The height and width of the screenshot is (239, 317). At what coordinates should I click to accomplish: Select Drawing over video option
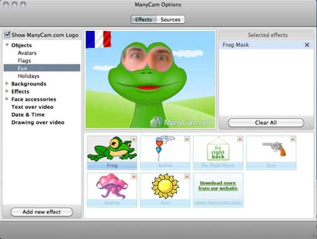click(38, 122)
